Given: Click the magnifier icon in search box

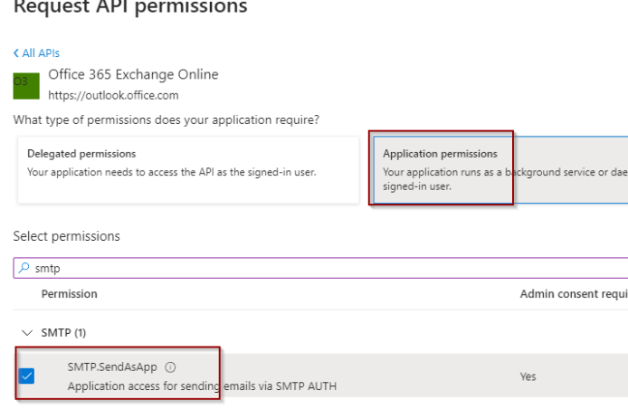Looking at the screenshot, I should click(24, 268).
